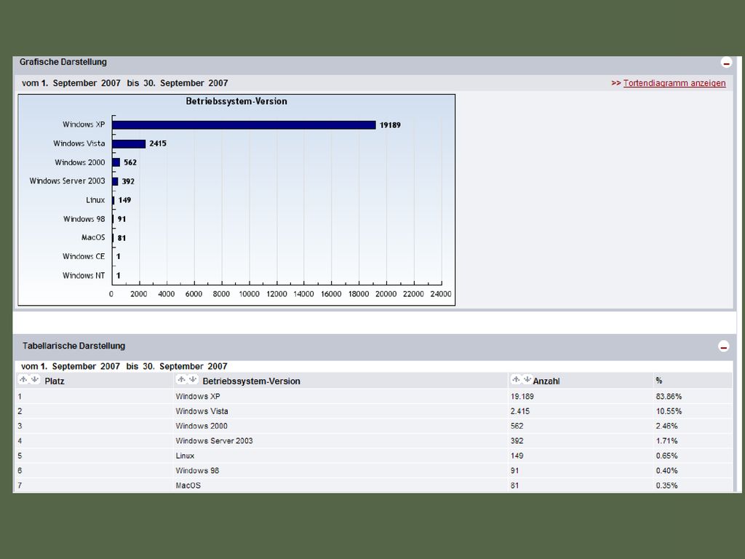Select the chart title Betriebssystem-Version
Screen dimensions: 745x559
(x=236, y=101)
